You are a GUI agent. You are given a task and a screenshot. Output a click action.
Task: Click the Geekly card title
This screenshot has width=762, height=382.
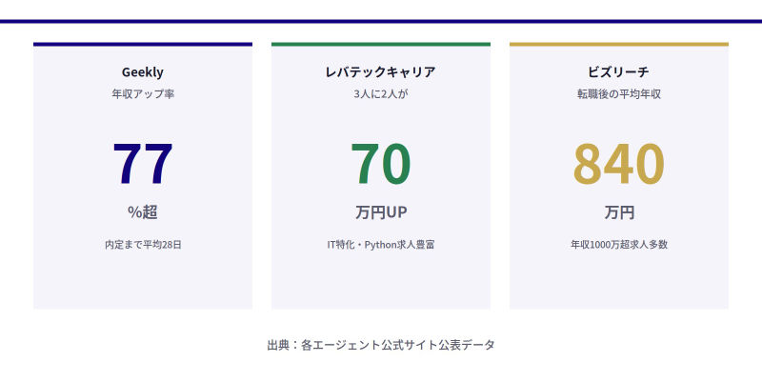pyautogui.click(x=143, y=71)
